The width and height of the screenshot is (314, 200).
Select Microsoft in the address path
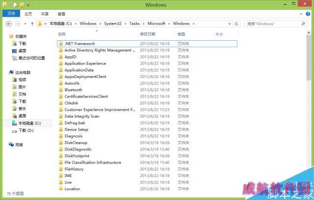click(x=157, y=24)
